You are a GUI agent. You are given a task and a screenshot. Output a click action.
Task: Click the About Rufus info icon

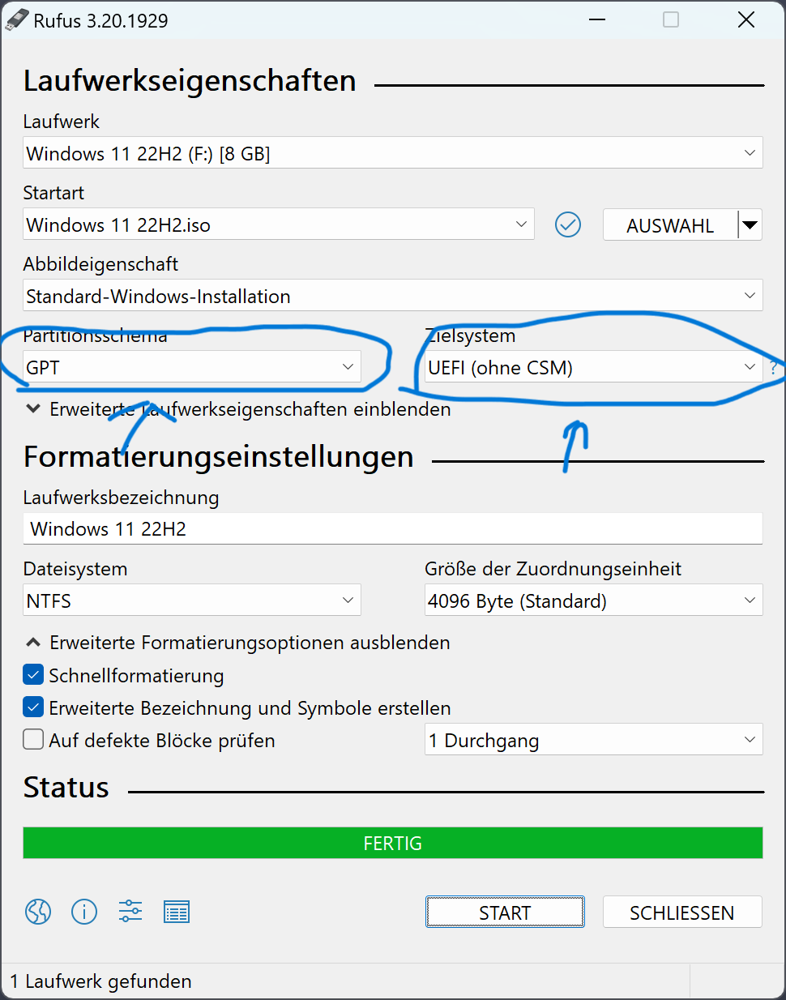[84, 912]
